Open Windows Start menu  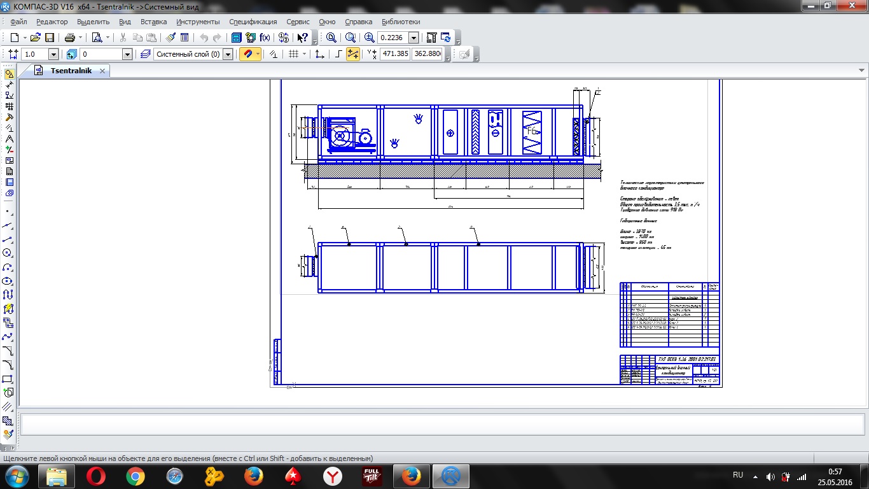pos(16,476)
